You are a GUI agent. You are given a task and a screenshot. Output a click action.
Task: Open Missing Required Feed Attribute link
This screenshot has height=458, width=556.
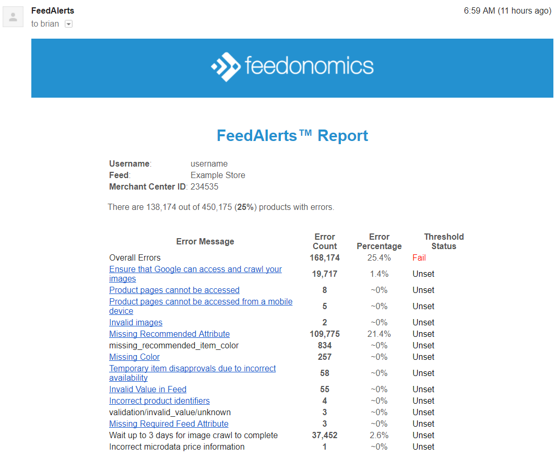[169, 424]
